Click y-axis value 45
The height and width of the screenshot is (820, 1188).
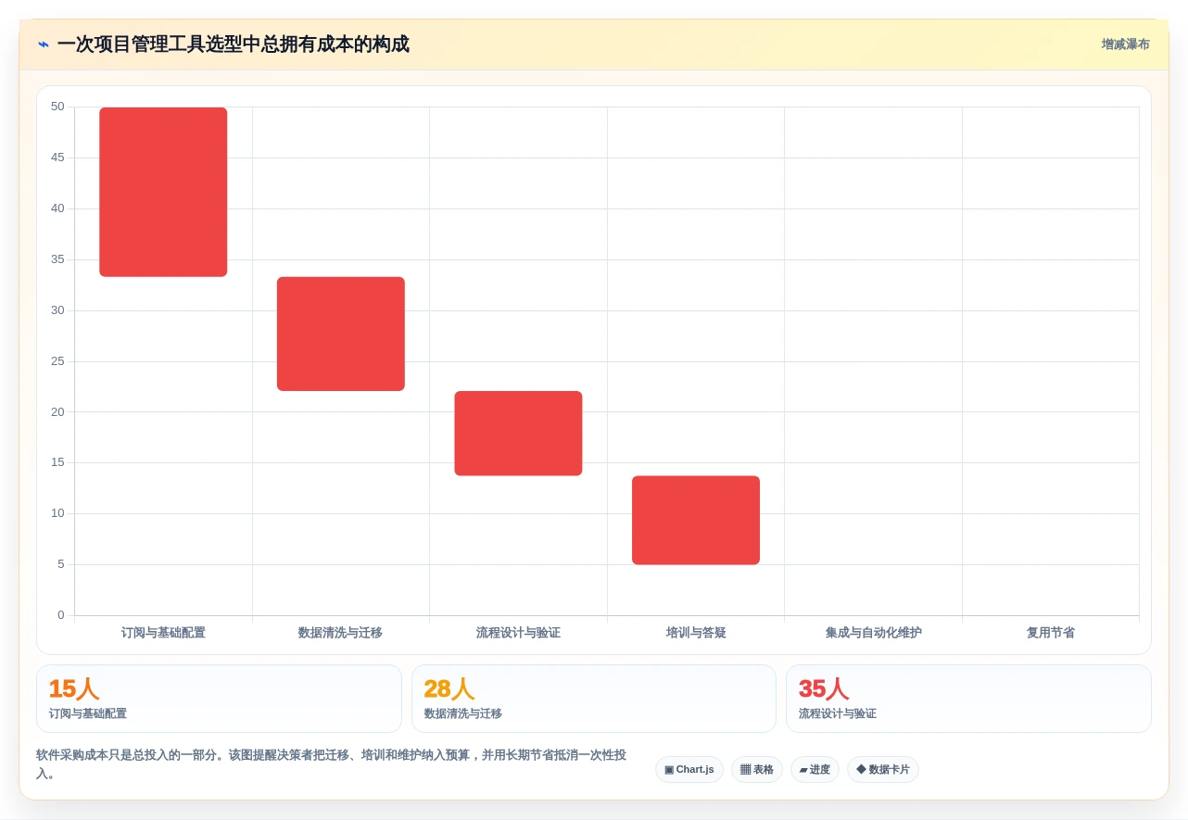pos(57,158)
